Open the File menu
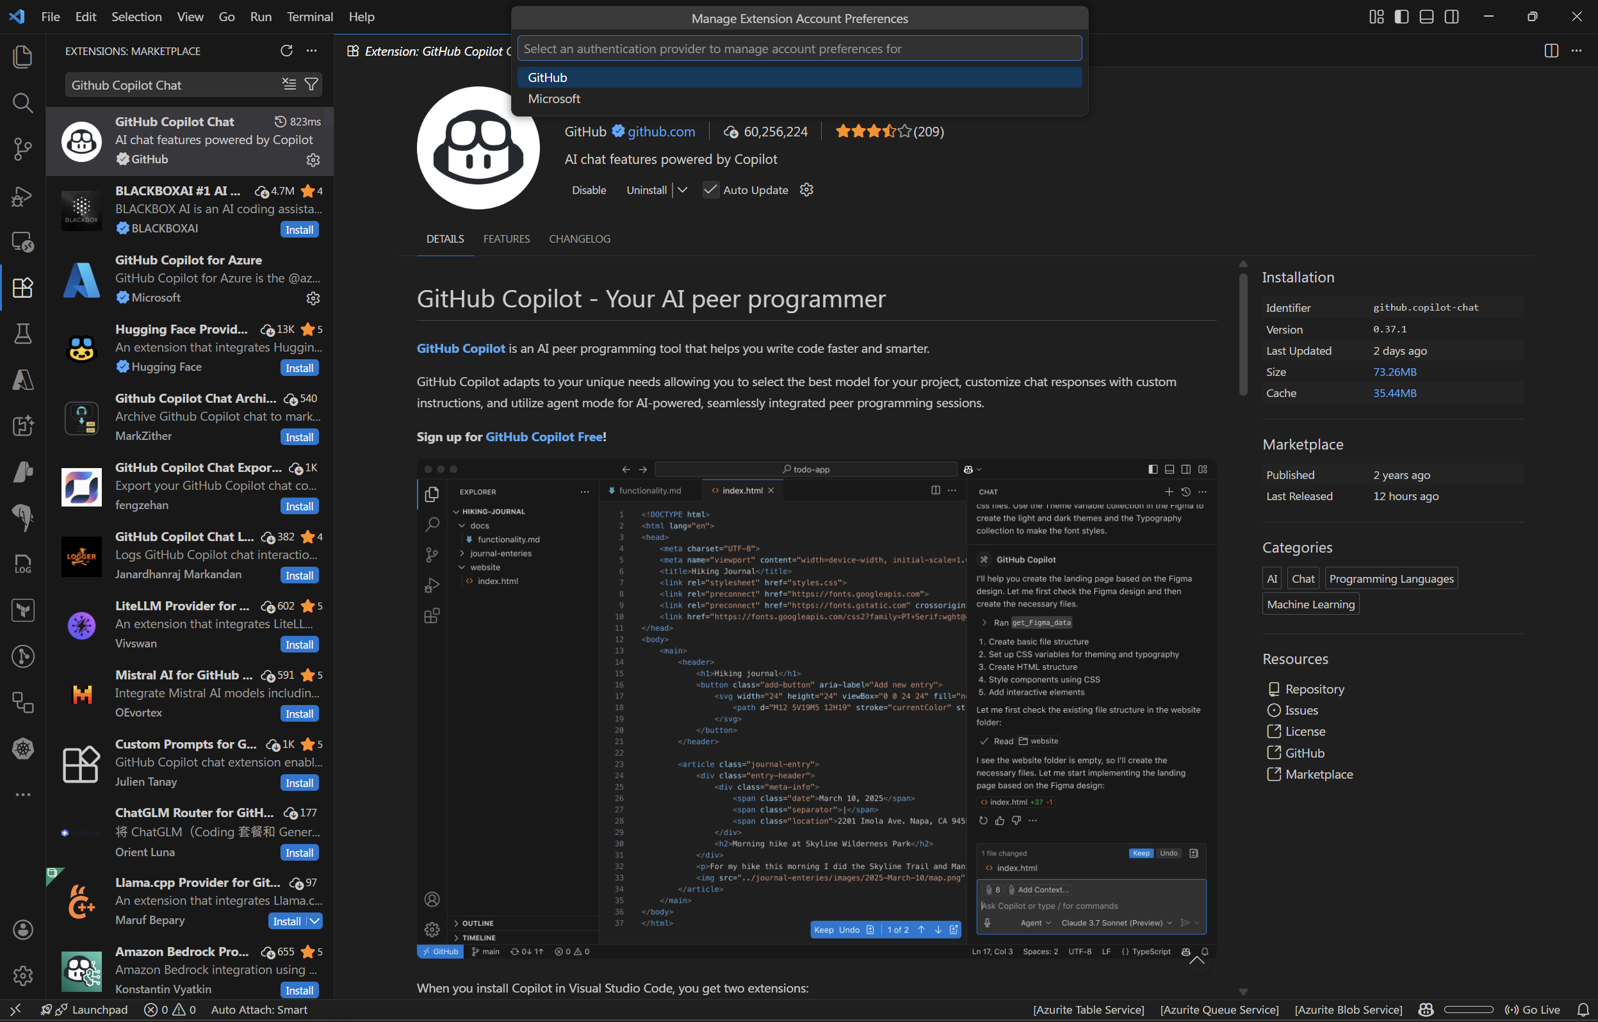The height and width of the screenshot is (1022, 1598). tap(51, 17)
